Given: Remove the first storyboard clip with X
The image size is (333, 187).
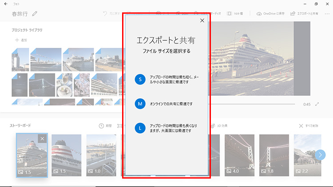Looking at the screenshot, I should click(x=42, y=139).
